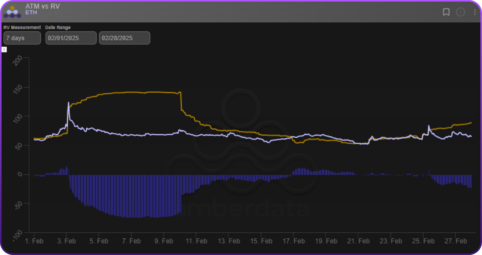This screenshot has width=482, height=255.
Task: Click the 1. Feb x-axis label
Action: (x=34, y=241)
